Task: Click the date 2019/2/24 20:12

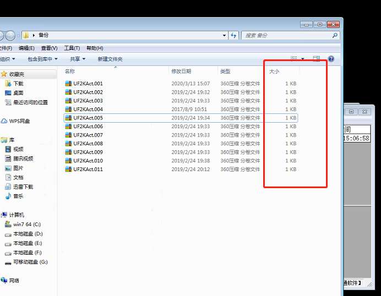Action: point(190,169)
